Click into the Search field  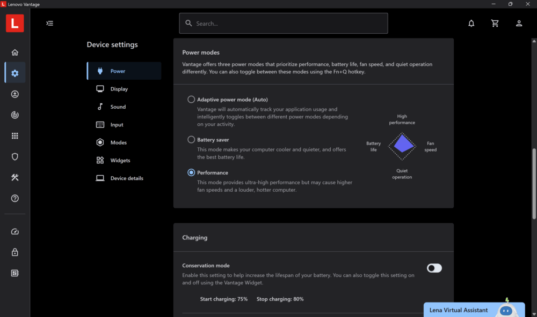pos(284,23)
